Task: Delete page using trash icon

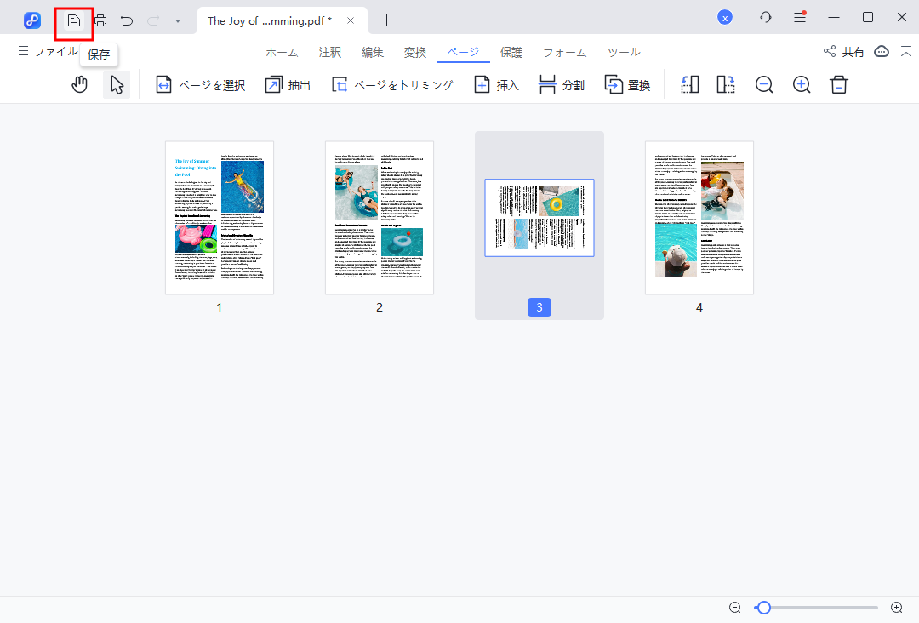Action: [839, 85]
